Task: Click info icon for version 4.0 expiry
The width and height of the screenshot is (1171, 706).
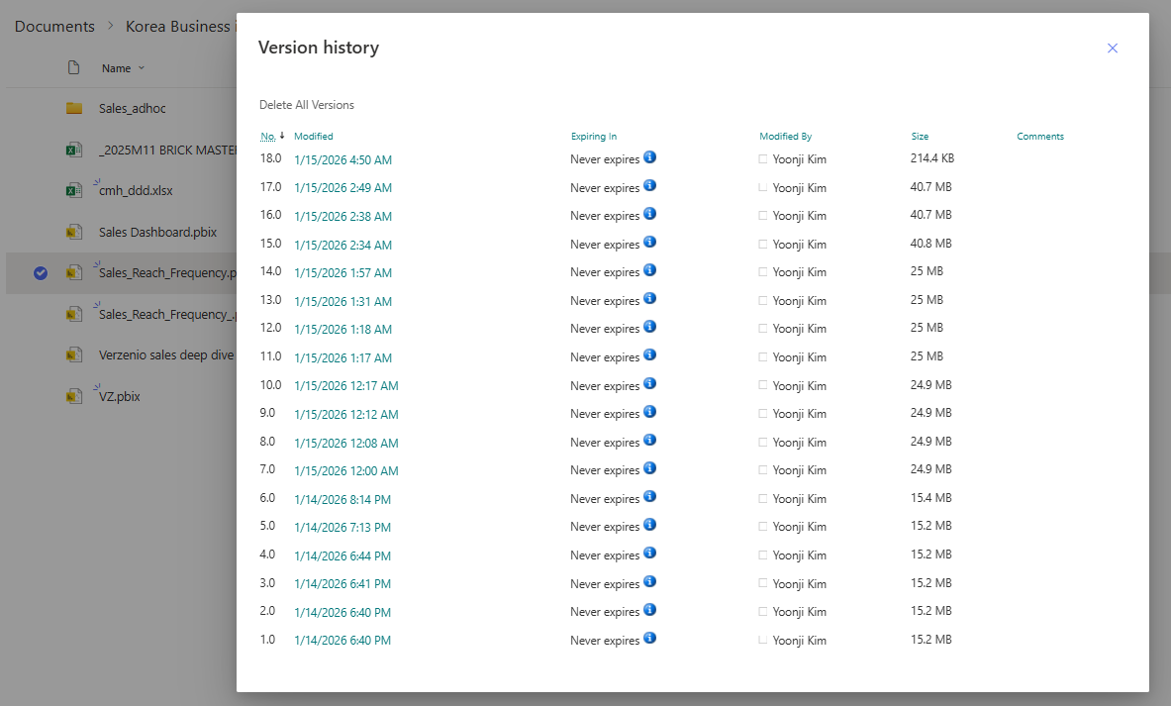Action: [649, 553]
